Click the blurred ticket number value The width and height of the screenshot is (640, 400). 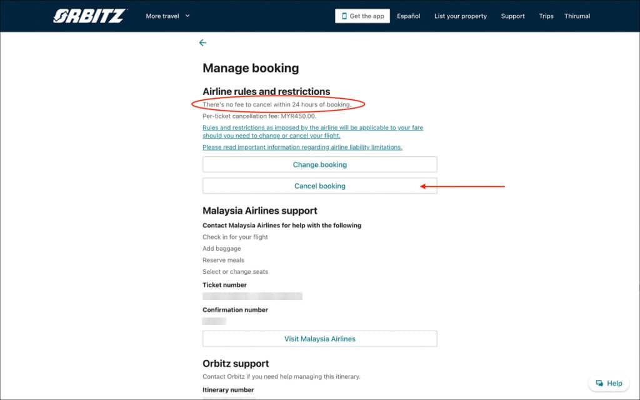(x=252, y=296)
